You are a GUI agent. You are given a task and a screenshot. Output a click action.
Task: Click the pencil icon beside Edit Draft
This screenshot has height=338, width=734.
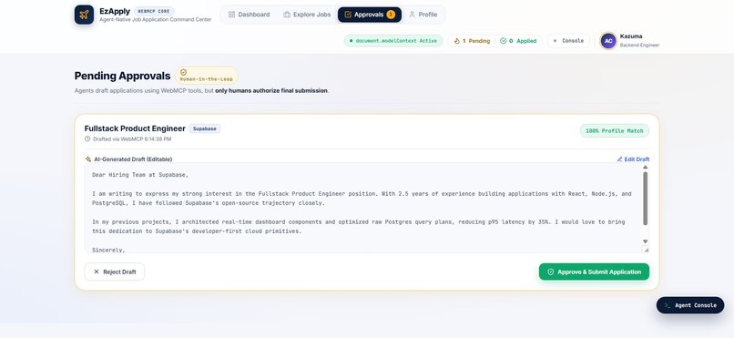(x=619, y=159)
